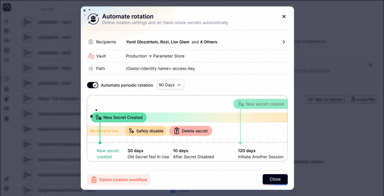This screenshot has height=196, width=384.
Task: Click 'Production → Parameter Store' vault value
Action: pos(155,56)
